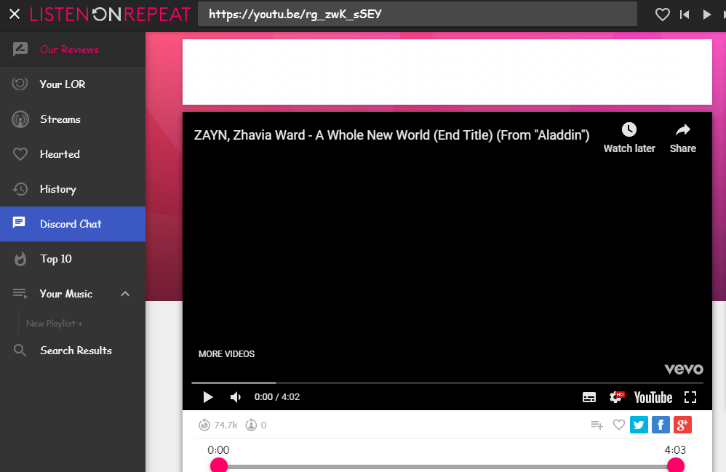726x472 pixels.
Task: Open Top 10 list
Action: (x=73, y=259)
